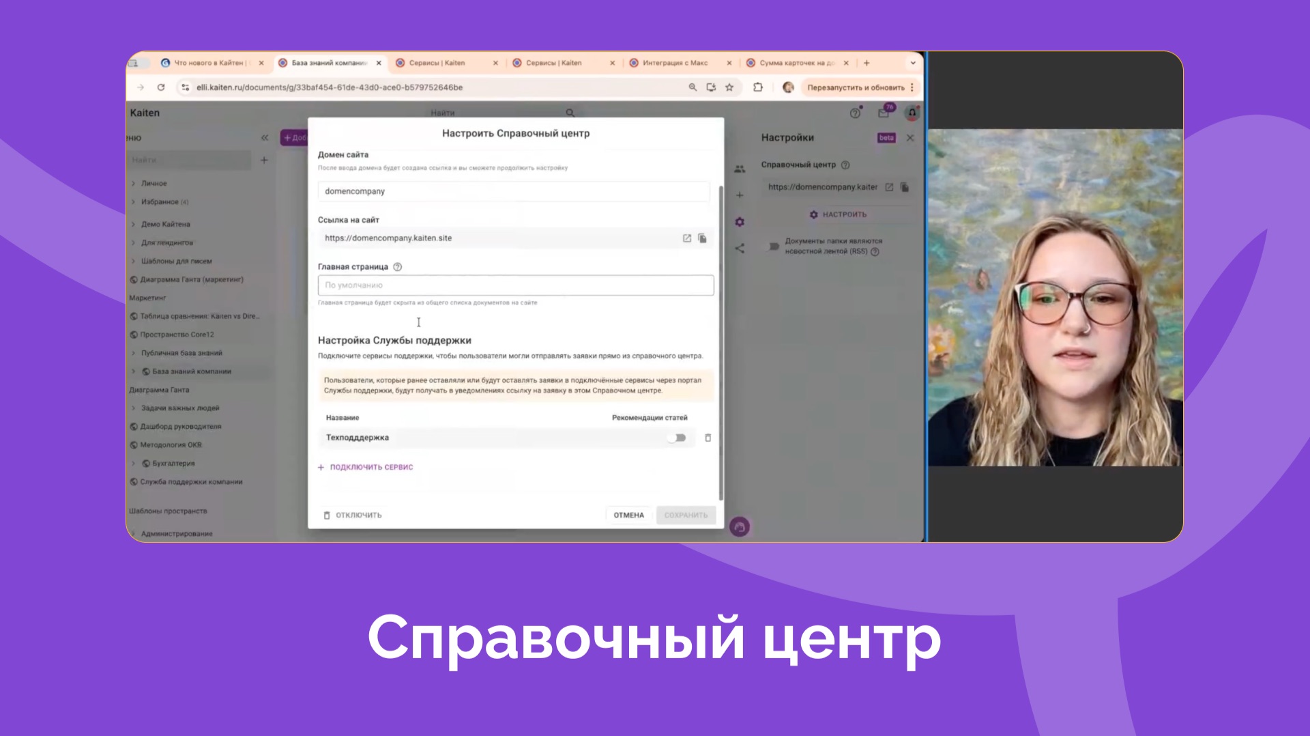The image size is (1310, 736).
Task: Click the plus icon in side strip
Action: tap(740, 195)
